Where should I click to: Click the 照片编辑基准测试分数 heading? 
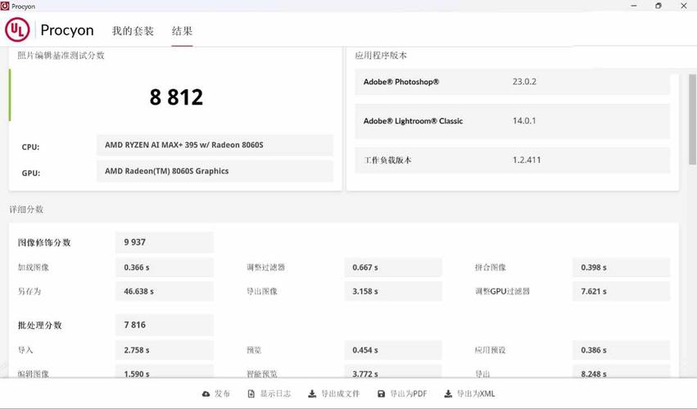tap(61, 56)
